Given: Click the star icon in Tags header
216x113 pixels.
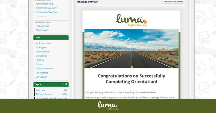Looking at the screenshot, I should 63,84.
